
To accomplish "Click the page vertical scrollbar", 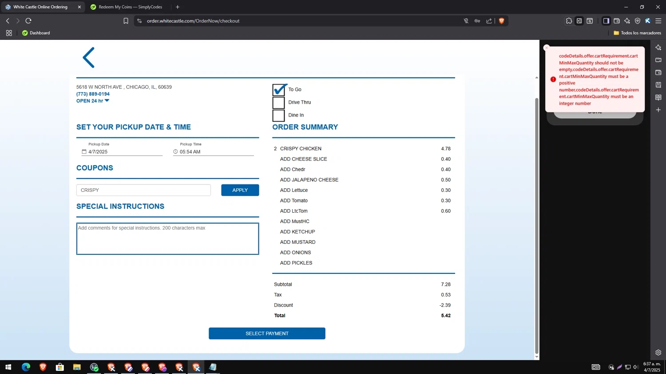I will pos(536,226).
